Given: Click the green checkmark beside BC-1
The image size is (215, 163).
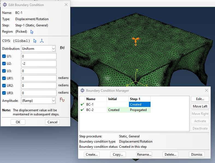Looking at the screenshot, I should click(x=82, y=104).
